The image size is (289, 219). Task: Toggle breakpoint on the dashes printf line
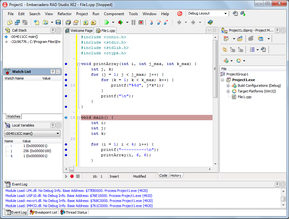66,150
